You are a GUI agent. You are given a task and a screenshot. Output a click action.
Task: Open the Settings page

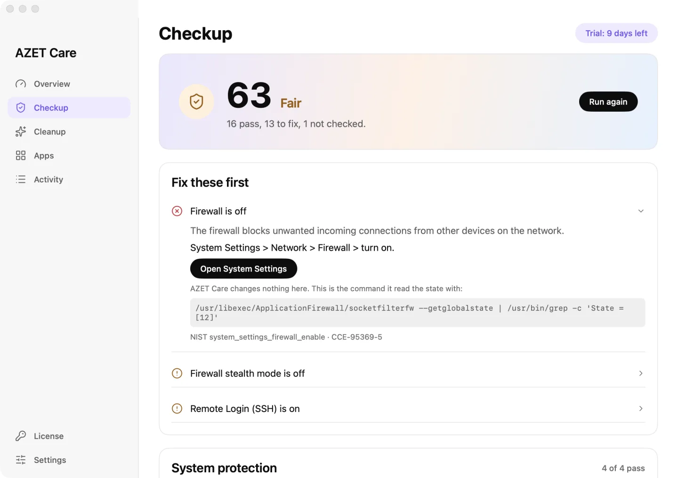coord(69,460)
